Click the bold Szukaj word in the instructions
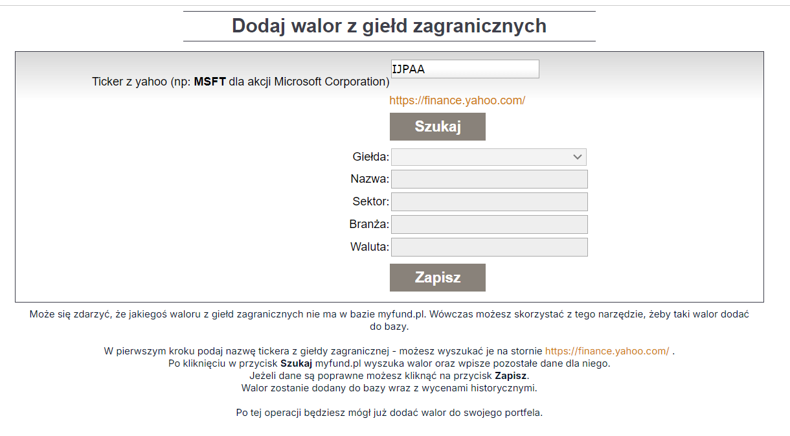This screenshot has width=790, height=436. coord(297,363)
